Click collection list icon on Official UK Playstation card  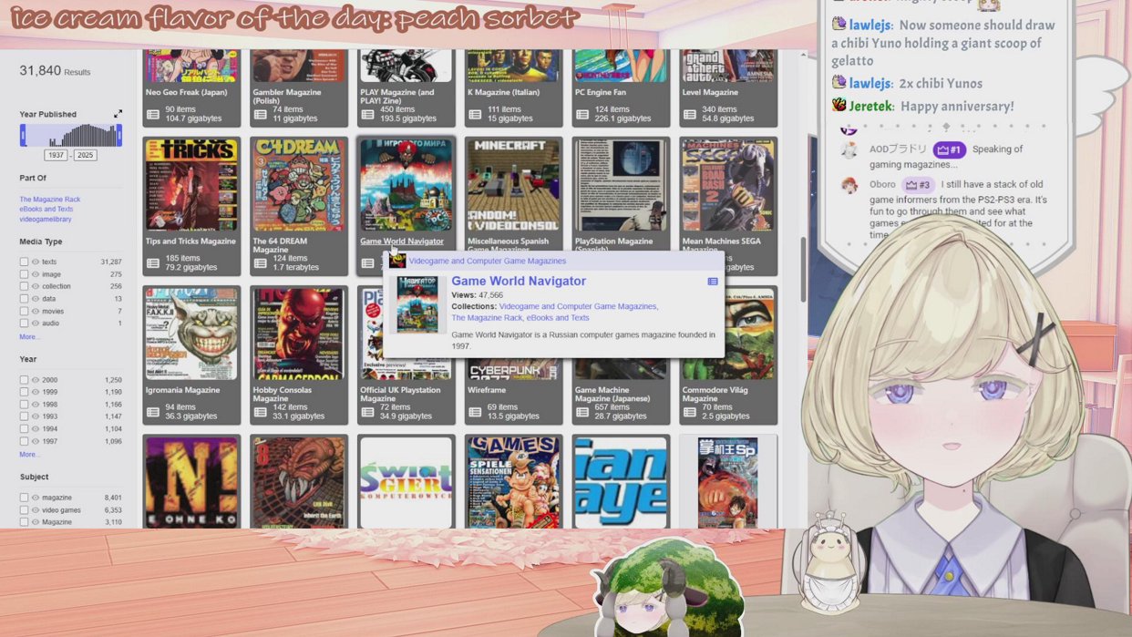[368, 412]
